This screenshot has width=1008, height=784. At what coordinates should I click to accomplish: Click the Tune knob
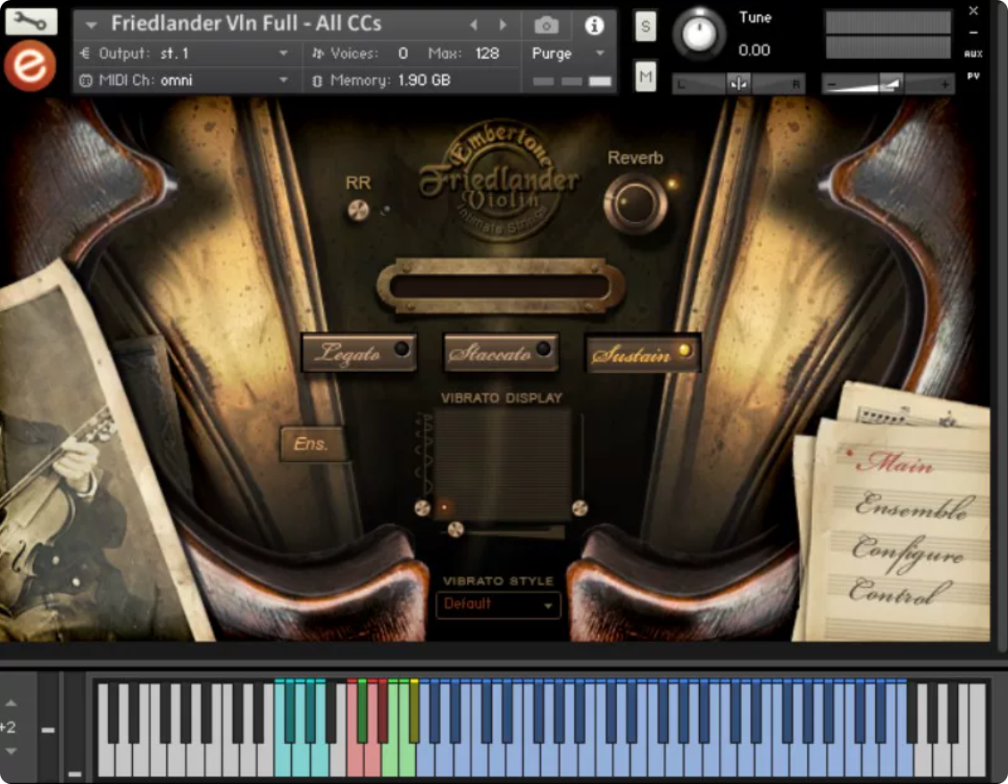699,33
